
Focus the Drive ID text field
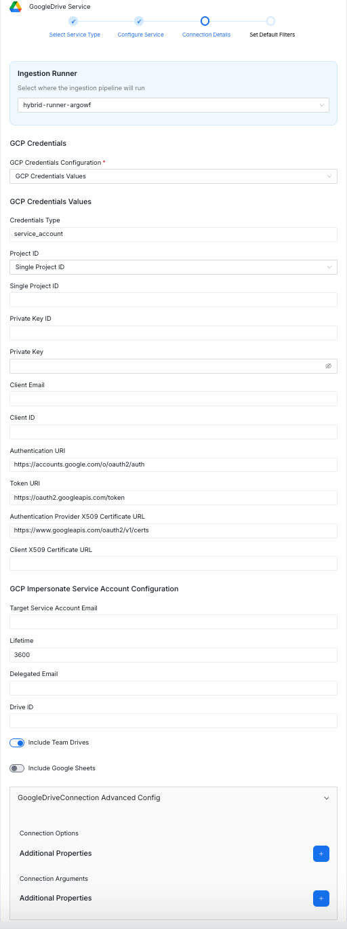tap(173, 721)
